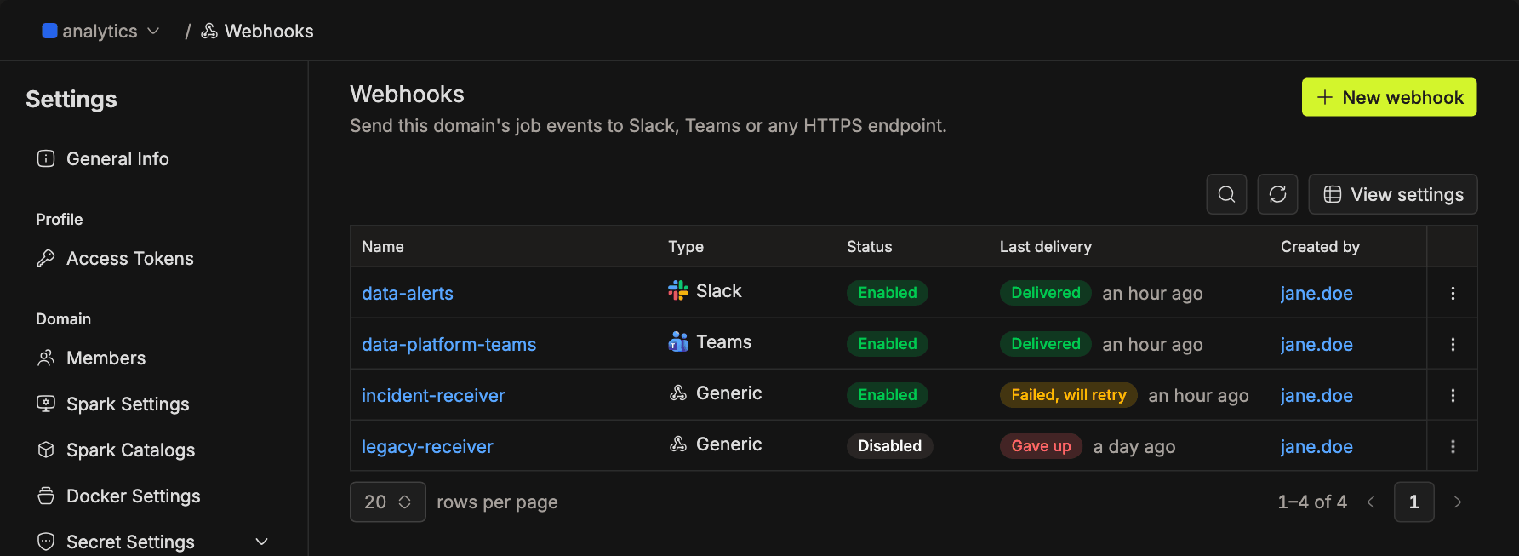The image size is (1519, 556).
Task: Click the webhook icon in breadcrumb
Action: 209,32
